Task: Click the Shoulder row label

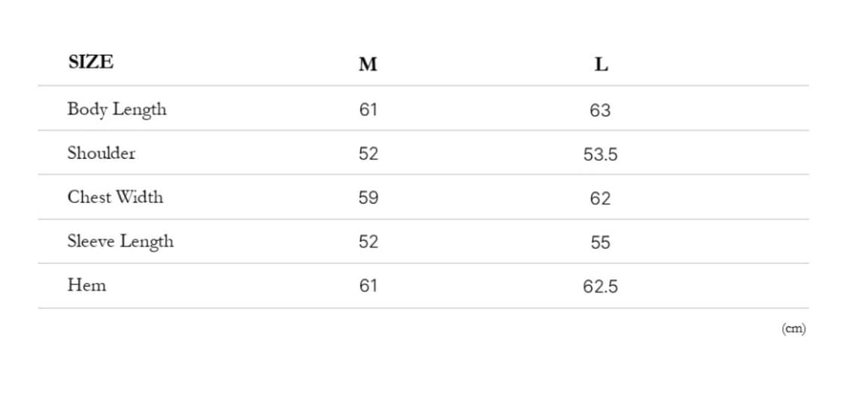Action: point(102,153)
